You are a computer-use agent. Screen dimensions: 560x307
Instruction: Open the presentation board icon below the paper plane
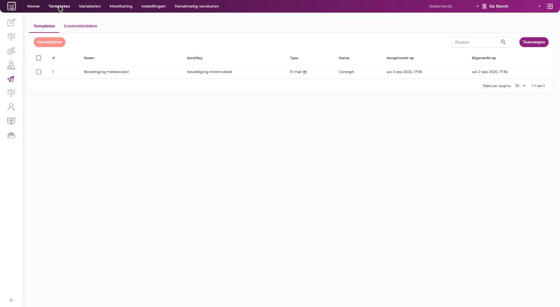pyautogui.click(x=11, y=93)
